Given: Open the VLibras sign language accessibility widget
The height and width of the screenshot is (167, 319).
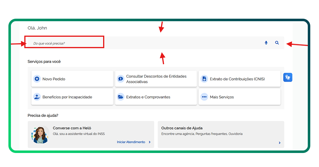Looking at the screenshot, I should 288,77.
